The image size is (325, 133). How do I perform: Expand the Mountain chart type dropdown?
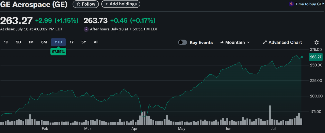tap(235, 42)
